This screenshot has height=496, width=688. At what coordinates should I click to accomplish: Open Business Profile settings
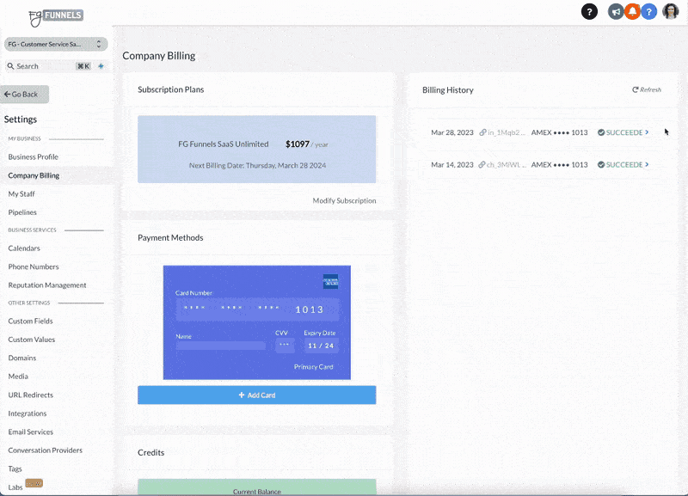[x=34, y=157]
